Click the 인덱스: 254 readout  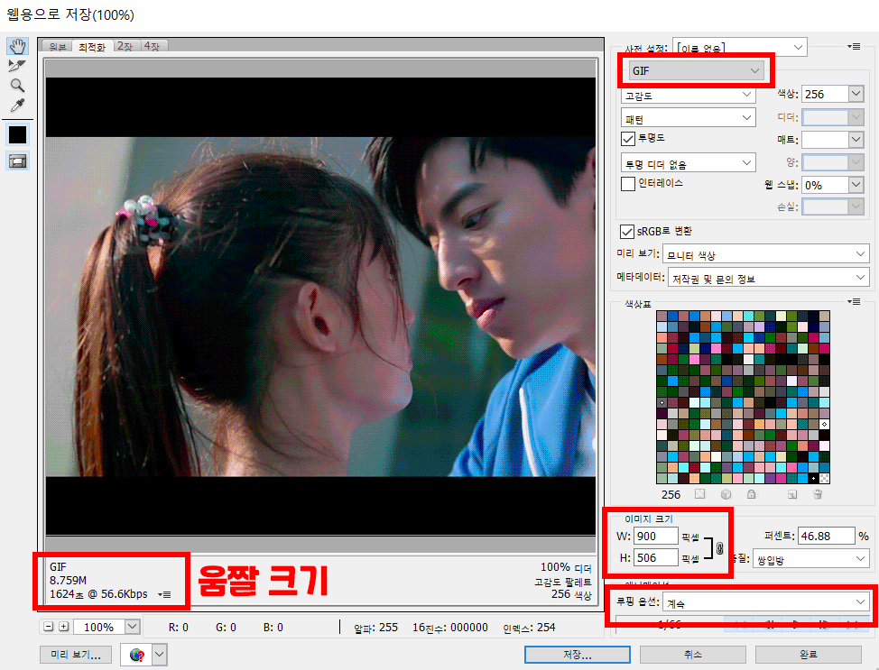(x=529, y=628)
